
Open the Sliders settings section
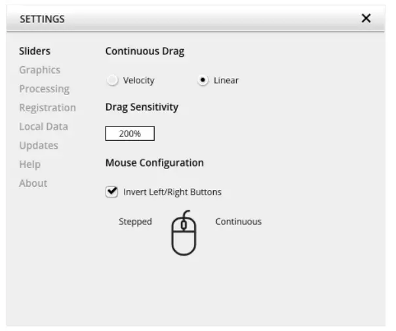click(35, 51)
